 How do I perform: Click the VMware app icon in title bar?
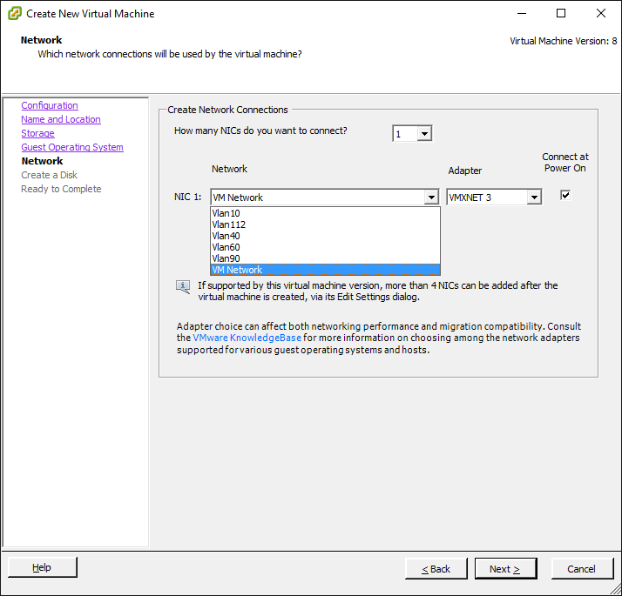click(x=14, y=13)
